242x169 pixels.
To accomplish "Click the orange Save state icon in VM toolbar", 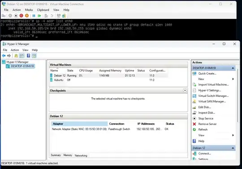I will pyautogui.click(x=27, y=16).
